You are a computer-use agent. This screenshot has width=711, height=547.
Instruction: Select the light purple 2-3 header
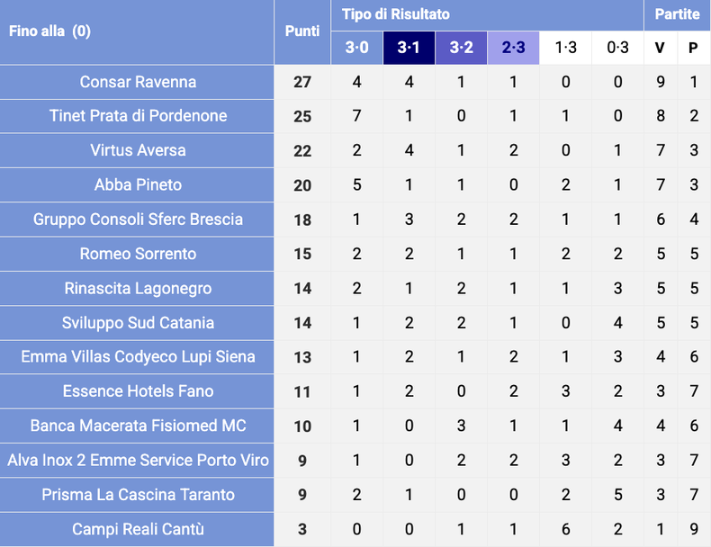pyautogui.click(x=513, y=48)
